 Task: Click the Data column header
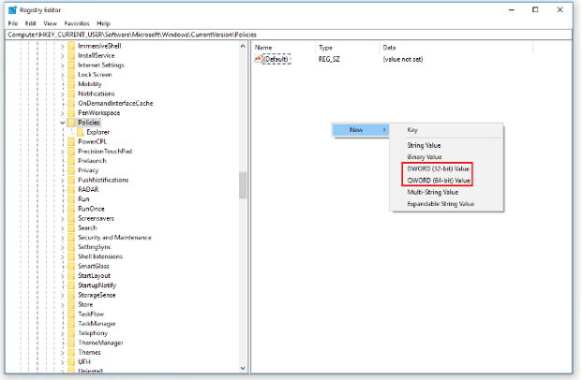click(456, 48)
